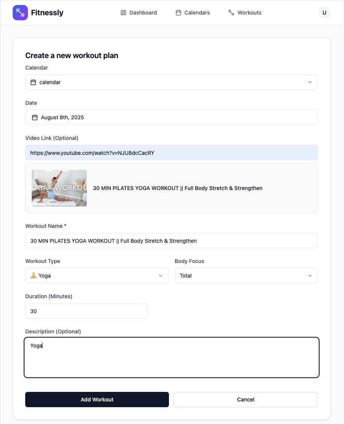Click the Duration field showing 30
The width and height of the screenshot is (344, 424).
pos(86,311)
